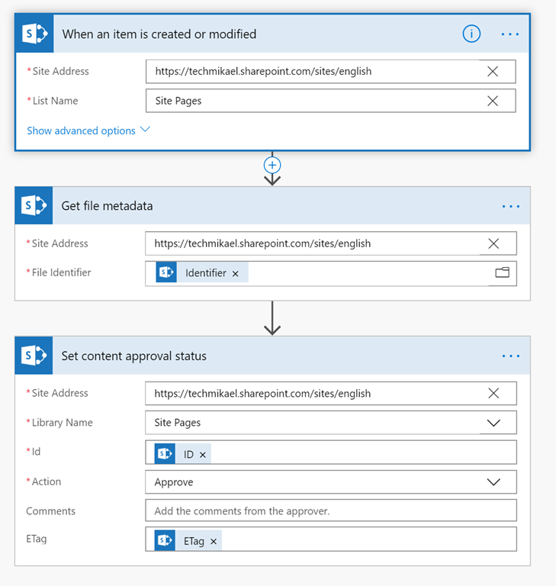Remove the ID dynamic content token
The image size is (556, 586).
(203, 455)
